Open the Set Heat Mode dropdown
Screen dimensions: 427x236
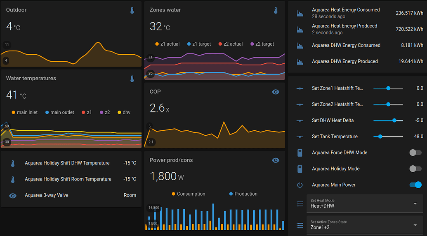[x=365, y=204]
